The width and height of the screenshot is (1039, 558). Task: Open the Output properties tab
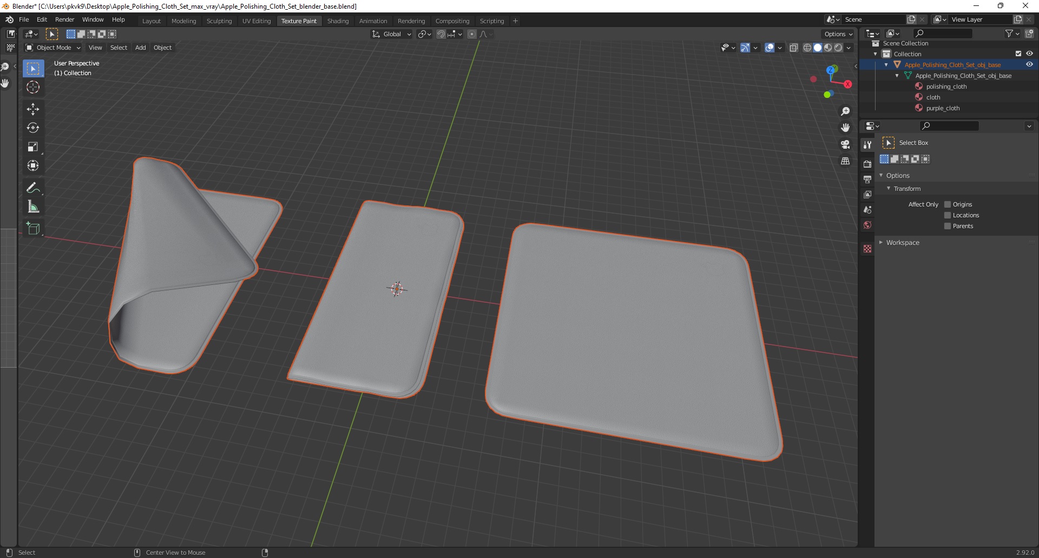tap(867, 179)
